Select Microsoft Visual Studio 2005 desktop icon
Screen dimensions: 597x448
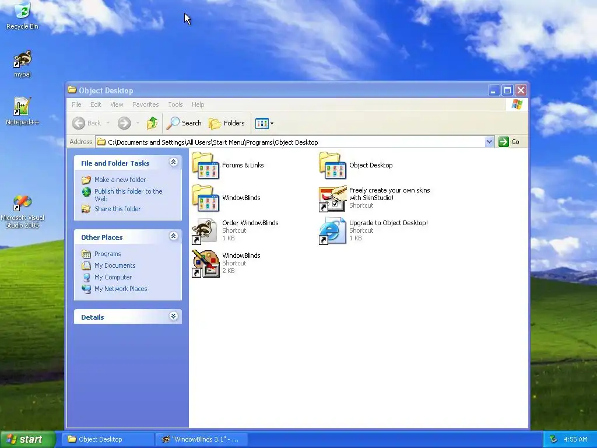(x=23, y=203)
